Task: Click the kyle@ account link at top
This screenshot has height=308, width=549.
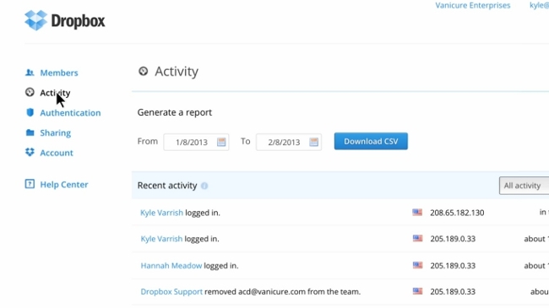Action: coord(539,5)
